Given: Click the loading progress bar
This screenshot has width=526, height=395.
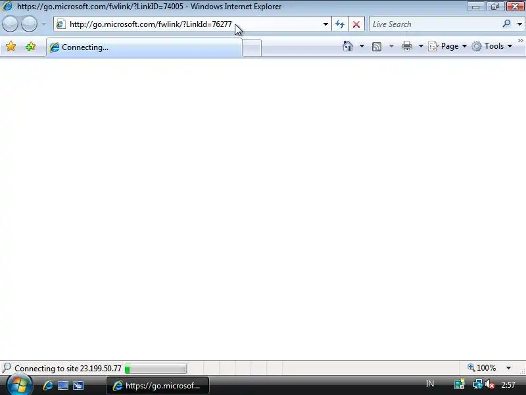Looking at the screenshot, I should coord(155,369).
